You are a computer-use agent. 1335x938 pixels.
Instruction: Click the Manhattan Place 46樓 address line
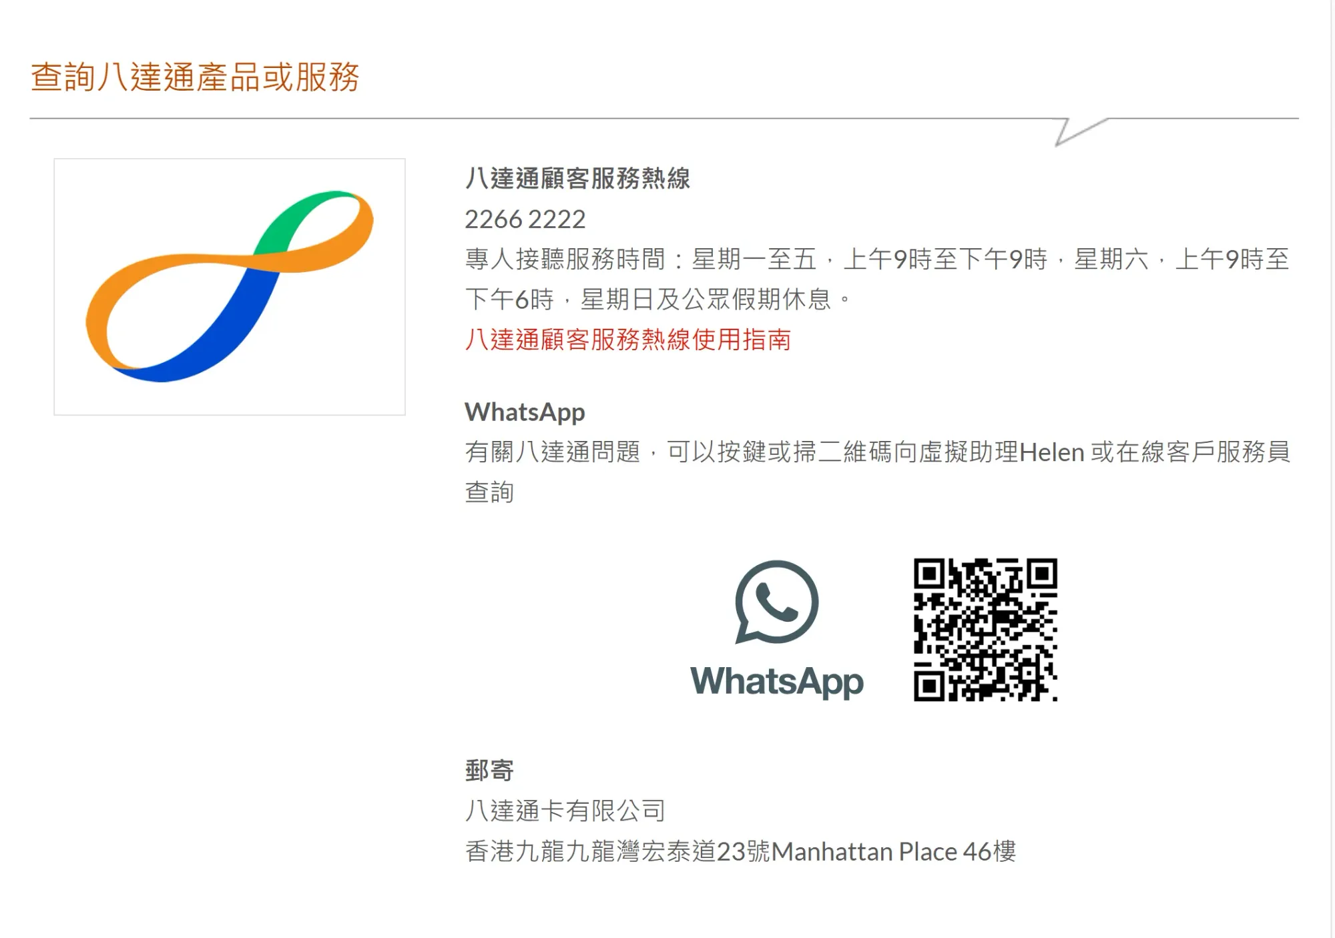(740, 851)
